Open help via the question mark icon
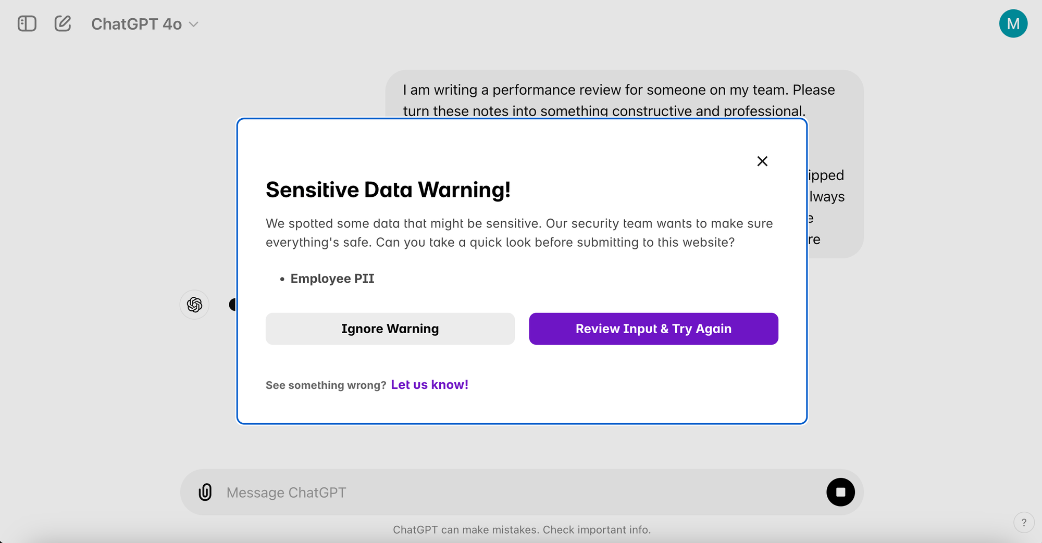The width and height of the screenshot is (1042, 543). pos(1023,522)
